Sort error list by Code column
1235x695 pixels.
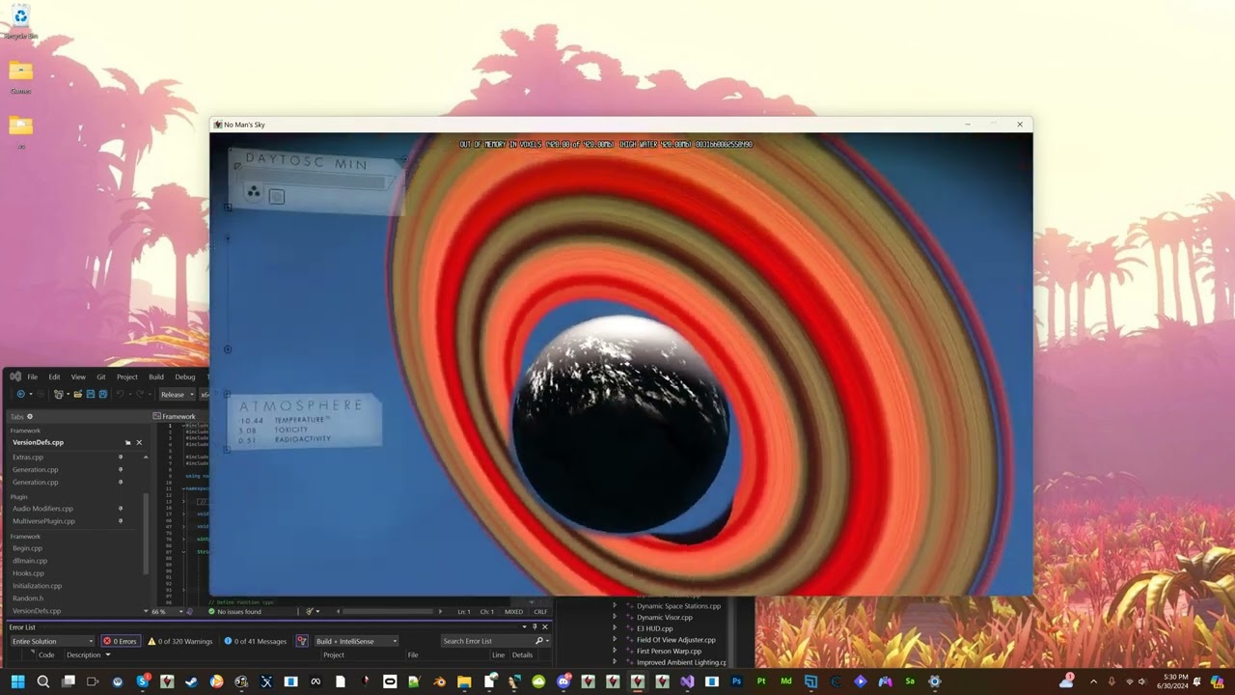(x=46, y=654)
